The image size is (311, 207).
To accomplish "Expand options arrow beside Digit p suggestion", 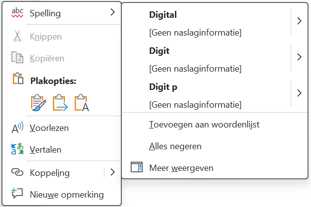I will [299, 93].
